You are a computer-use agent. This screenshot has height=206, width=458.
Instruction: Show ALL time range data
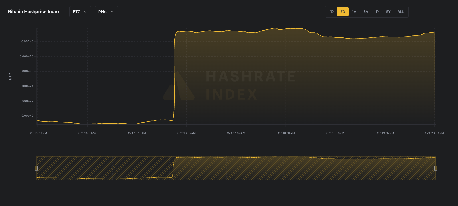(400, 12)
